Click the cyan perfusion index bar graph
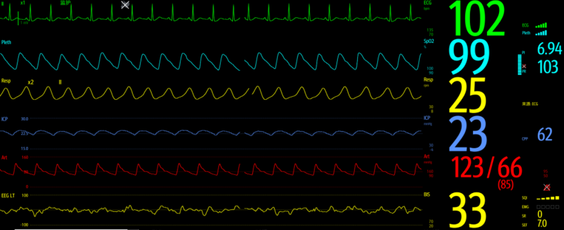 coord(520,65)
